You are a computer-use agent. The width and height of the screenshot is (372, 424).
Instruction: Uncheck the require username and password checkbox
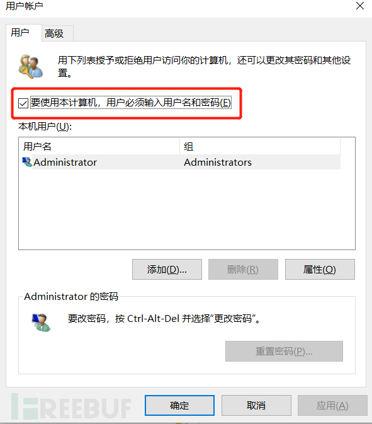23,103
